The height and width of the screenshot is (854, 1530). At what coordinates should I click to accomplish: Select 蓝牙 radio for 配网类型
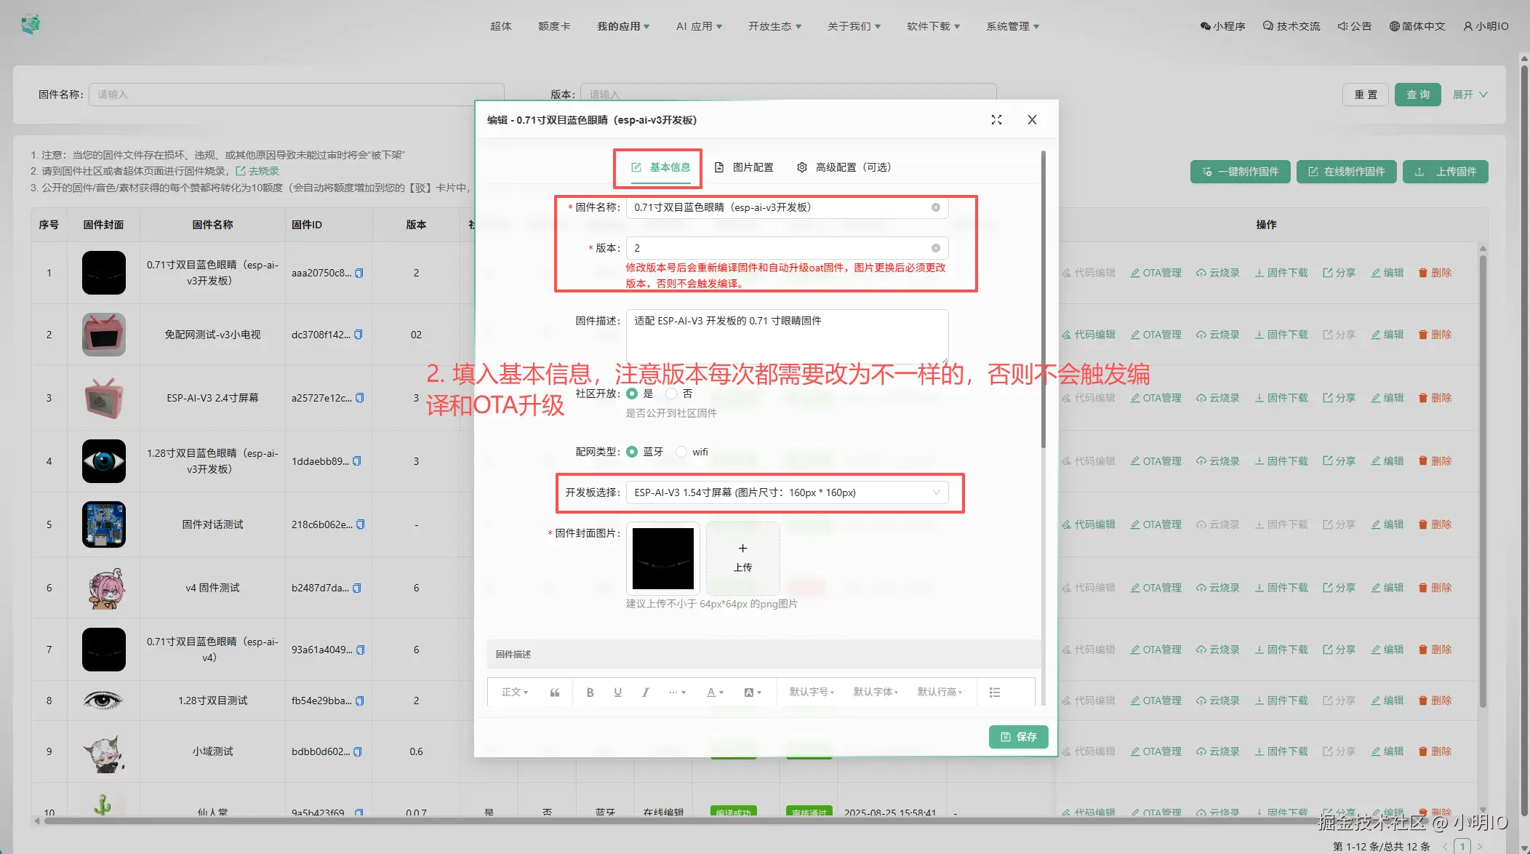[632, 452]
